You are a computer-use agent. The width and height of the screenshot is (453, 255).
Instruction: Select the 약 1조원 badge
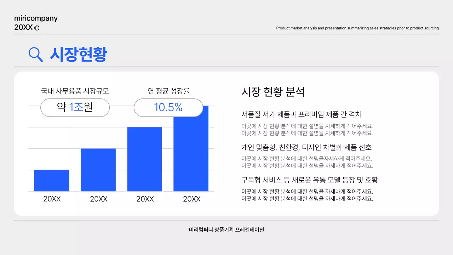75,107
